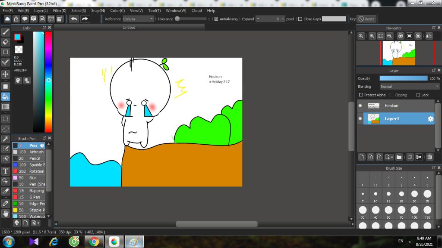Delete layer using the trash icon
442x248 pixels.
tap(429, 157)
